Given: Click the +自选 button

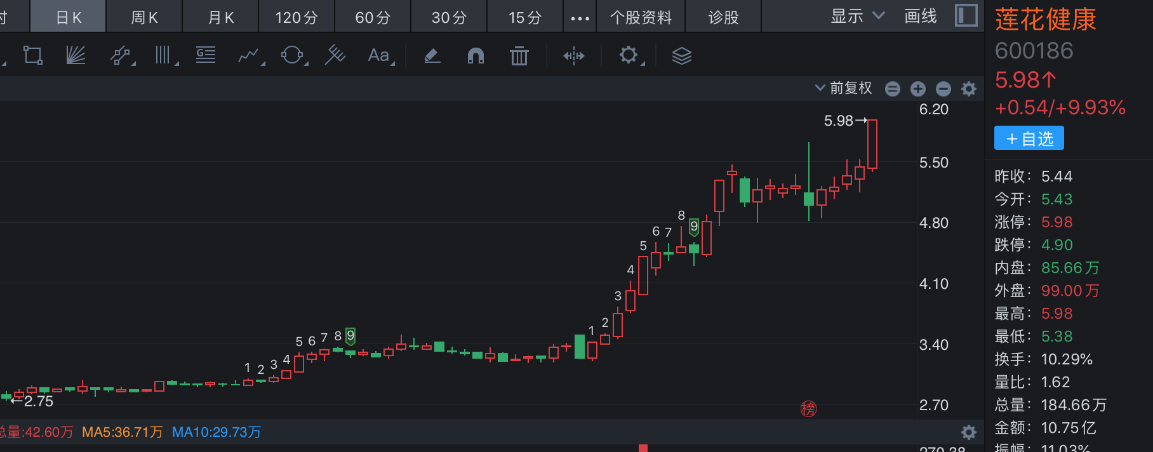Looking at the screenshot, I should click(1029, 138).
